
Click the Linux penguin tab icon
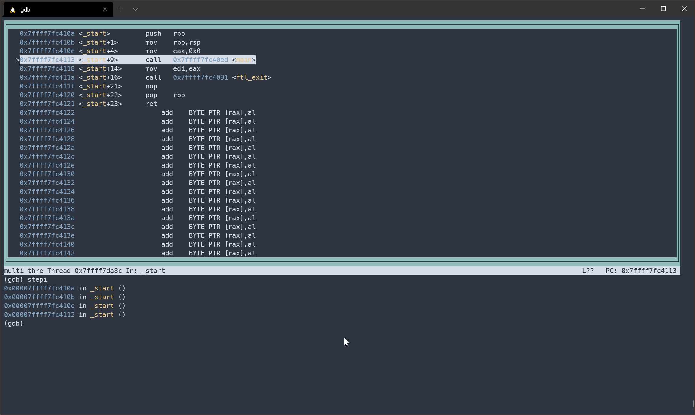click(x=12, y=10)
